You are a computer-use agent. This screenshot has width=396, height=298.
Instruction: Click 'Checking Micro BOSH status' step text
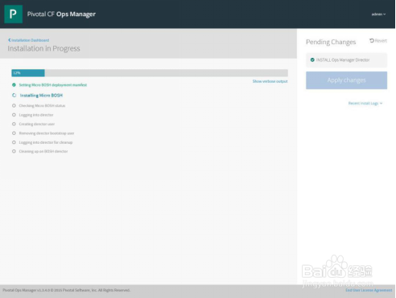point(42,105)
